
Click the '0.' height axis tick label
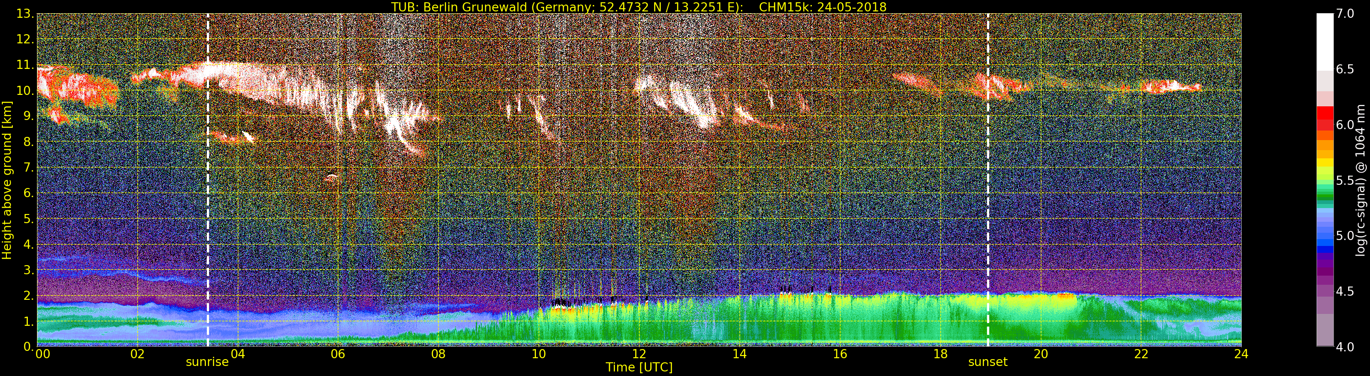click(x=29, y=346)
